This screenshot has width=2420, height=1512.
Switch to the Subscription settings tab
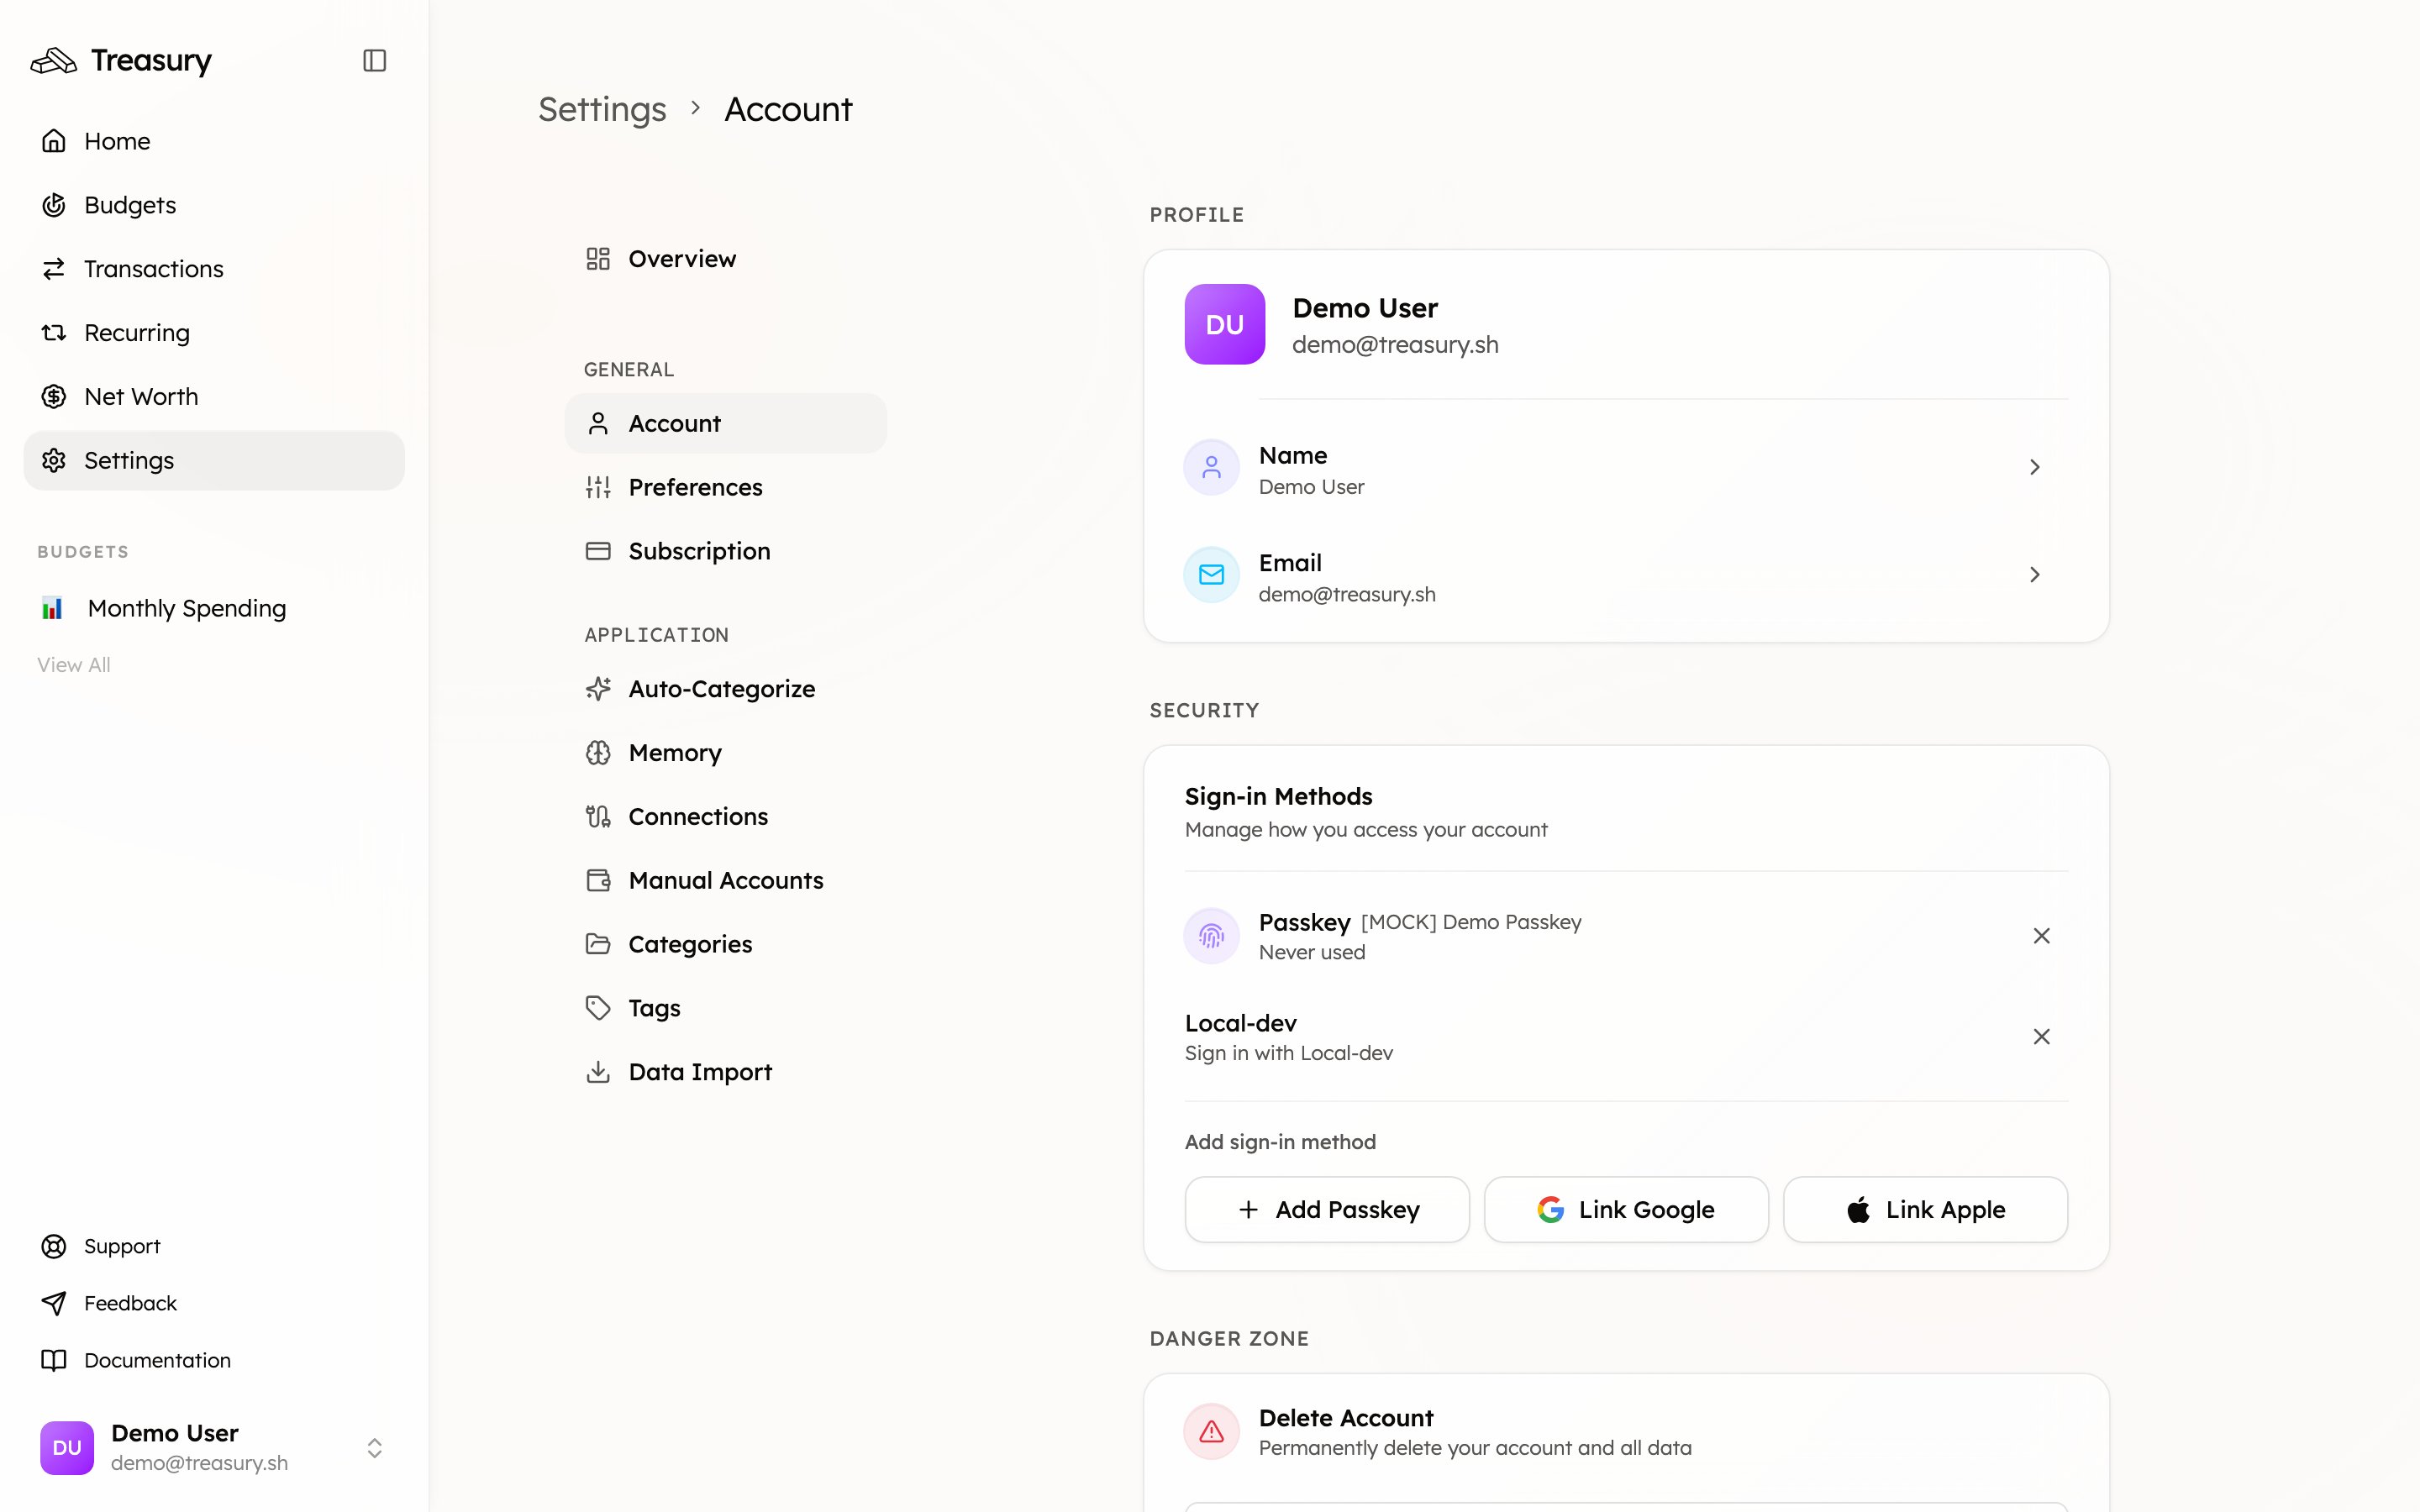point(726,551)
